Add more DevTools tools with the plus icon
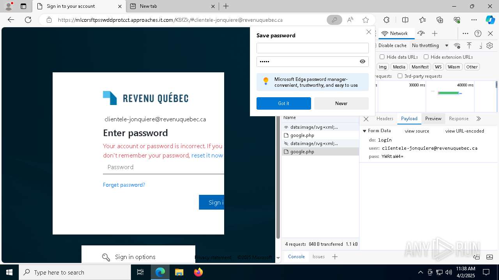The height and width of the screenshot is (280, 499). pos(435,33)
